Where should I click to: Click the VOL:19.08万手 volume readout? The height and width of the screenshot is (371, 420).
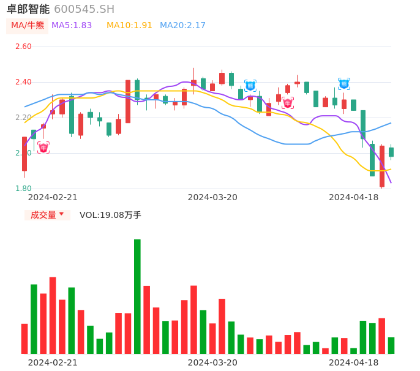tap(110, 215)
